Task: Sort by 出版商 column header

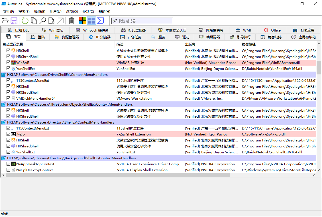Action: 211,44
